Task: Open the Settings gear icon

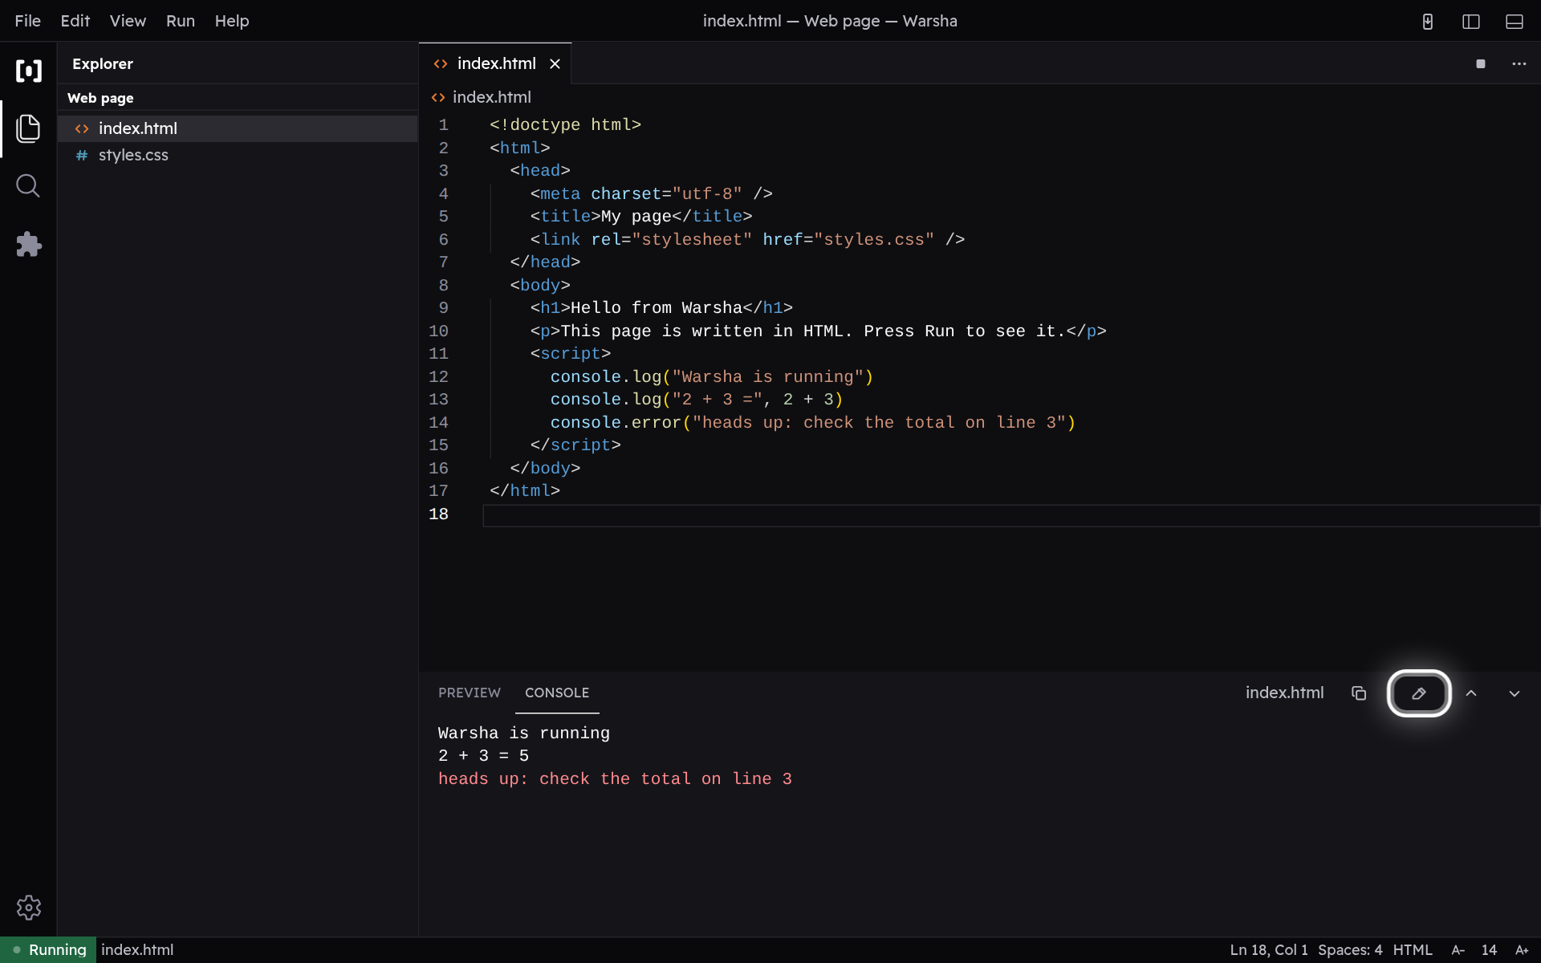Action: (29, 908)
